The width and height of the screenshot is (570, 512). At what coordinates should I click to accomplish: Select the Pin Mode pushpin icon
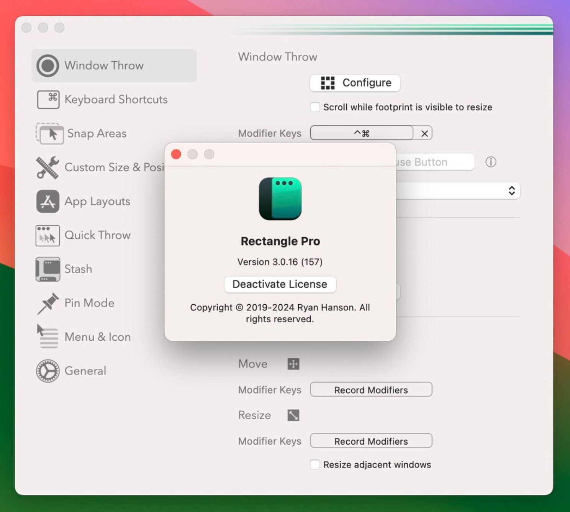tap(48, 304)
